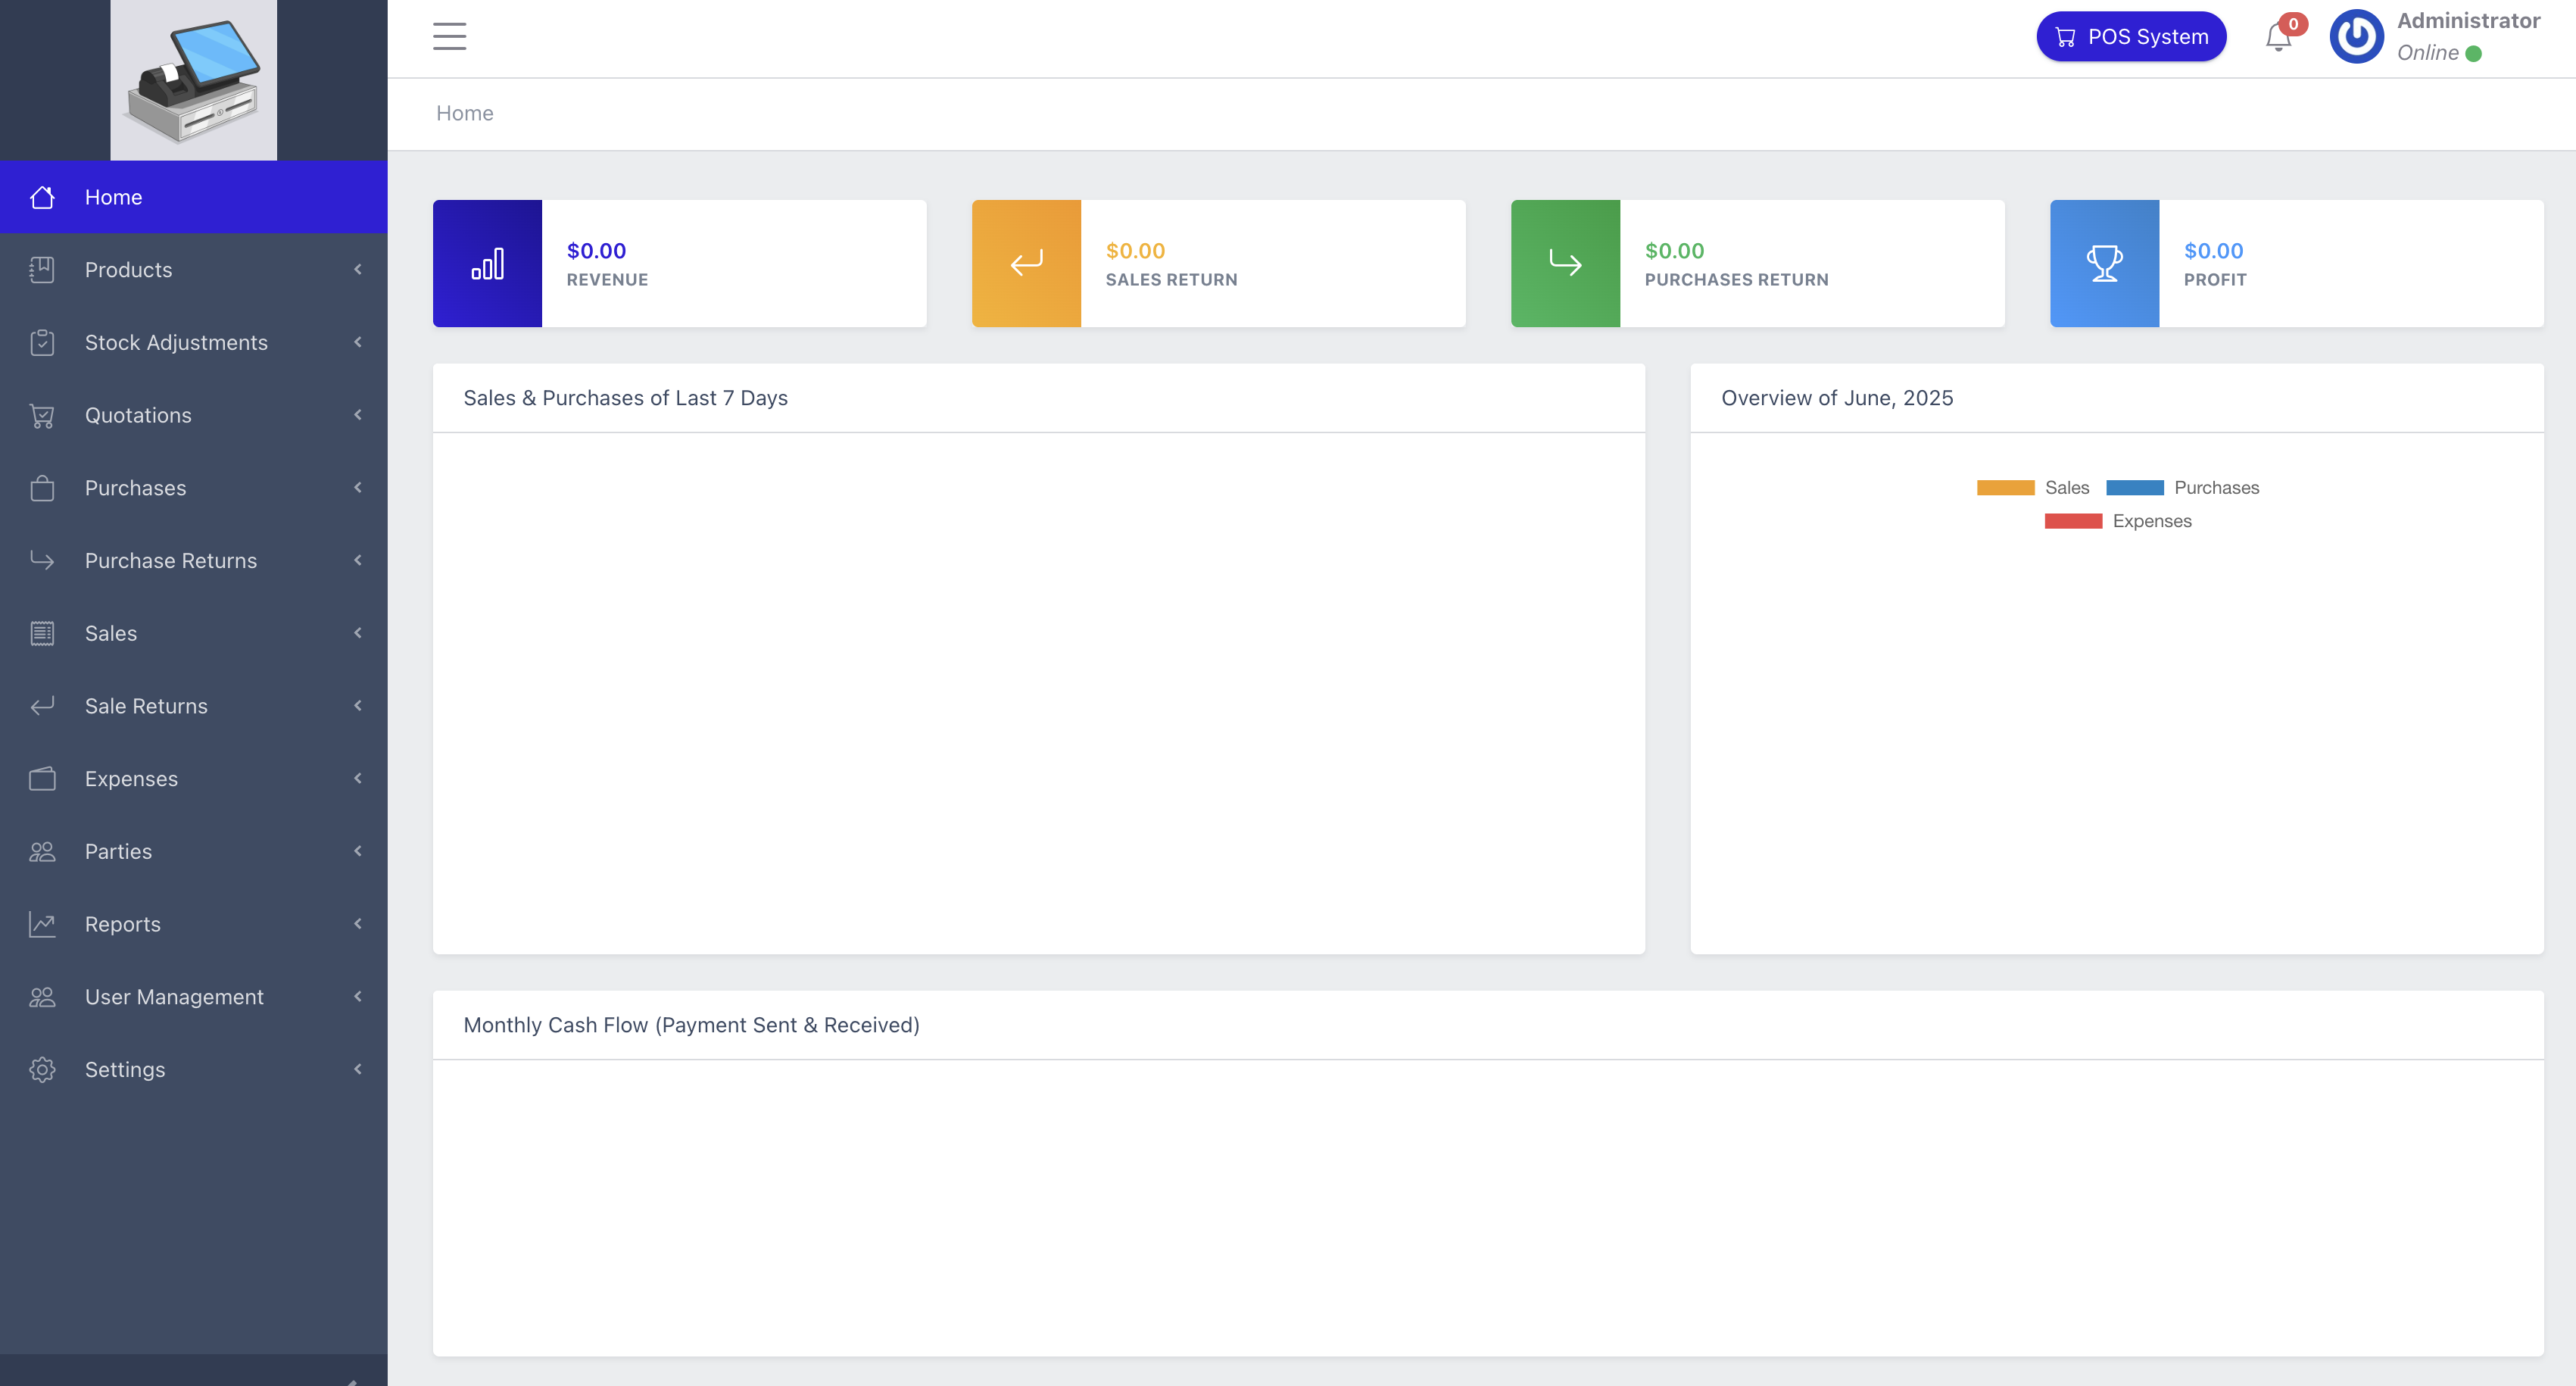Open the notifications bell
The image size is (2576, 1386).
point(2277,38)
